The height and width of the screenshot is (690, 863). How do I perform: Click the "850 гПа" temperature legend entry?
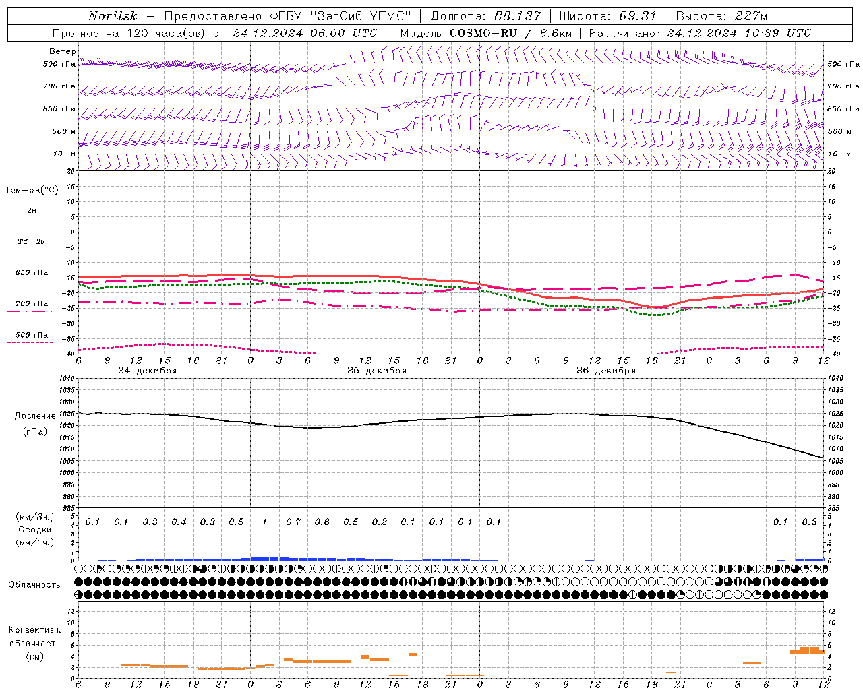[32, 273]
